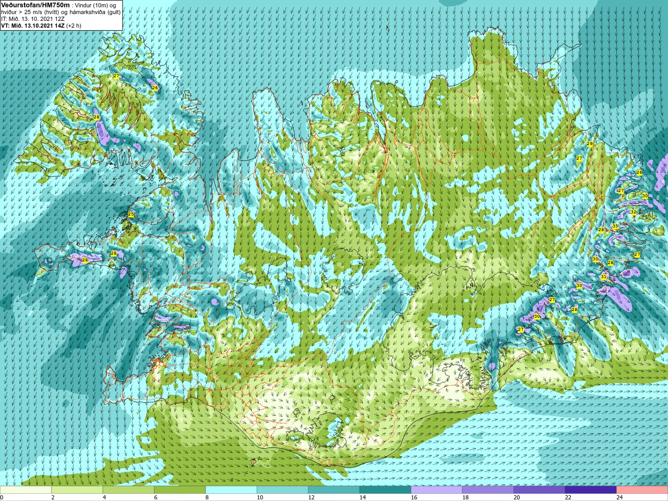Screen dimensions: 668x501
Task: Pick the 16–18 m/s lavender legend swatch
Action: coord(436,490)
